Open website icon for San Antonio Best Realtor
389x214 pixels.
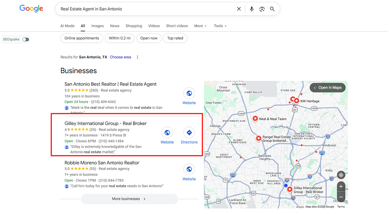tap(189, 93)
